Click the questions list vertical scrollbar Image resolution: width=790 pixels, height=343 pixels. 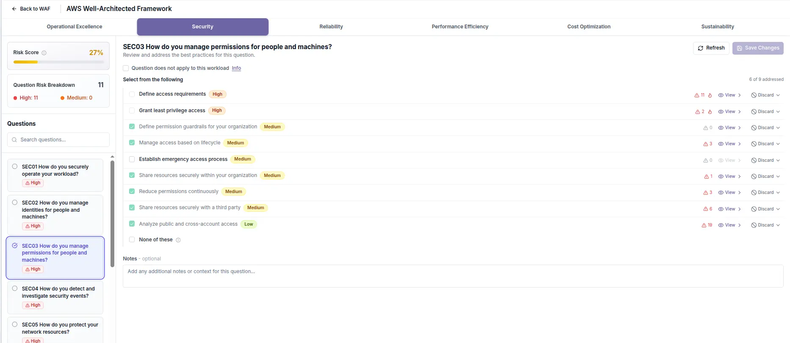pos(112,214)
